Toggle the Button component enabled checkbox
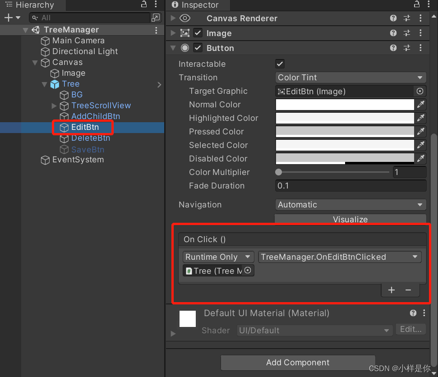 point(198,48)
